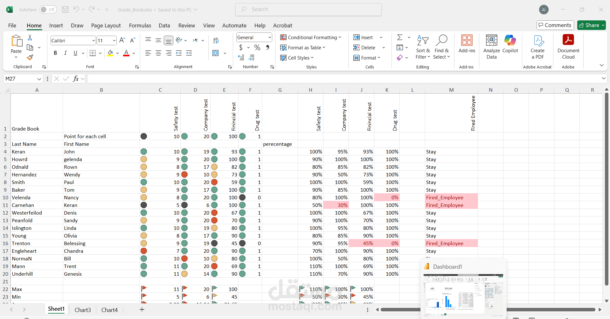Click the Share button
The image size is (610, 319).
[x=591, y=25]
